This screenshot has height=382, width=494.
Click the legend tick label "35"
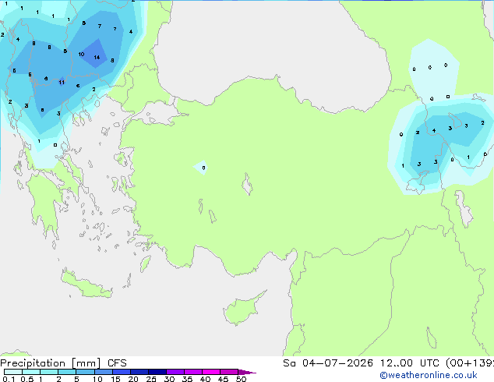(x=187, y=379)
